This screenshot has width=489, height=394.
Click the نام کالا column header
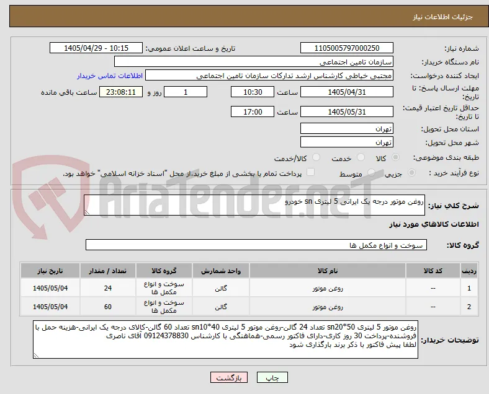[328, 271]
